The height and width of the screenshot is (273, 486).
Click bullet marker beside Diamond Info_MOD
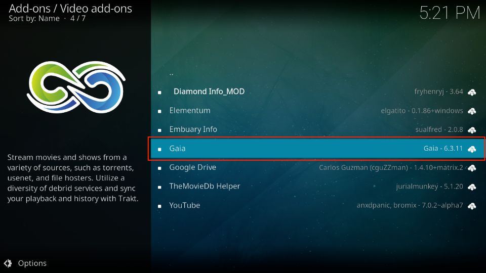tap(159, 93)
